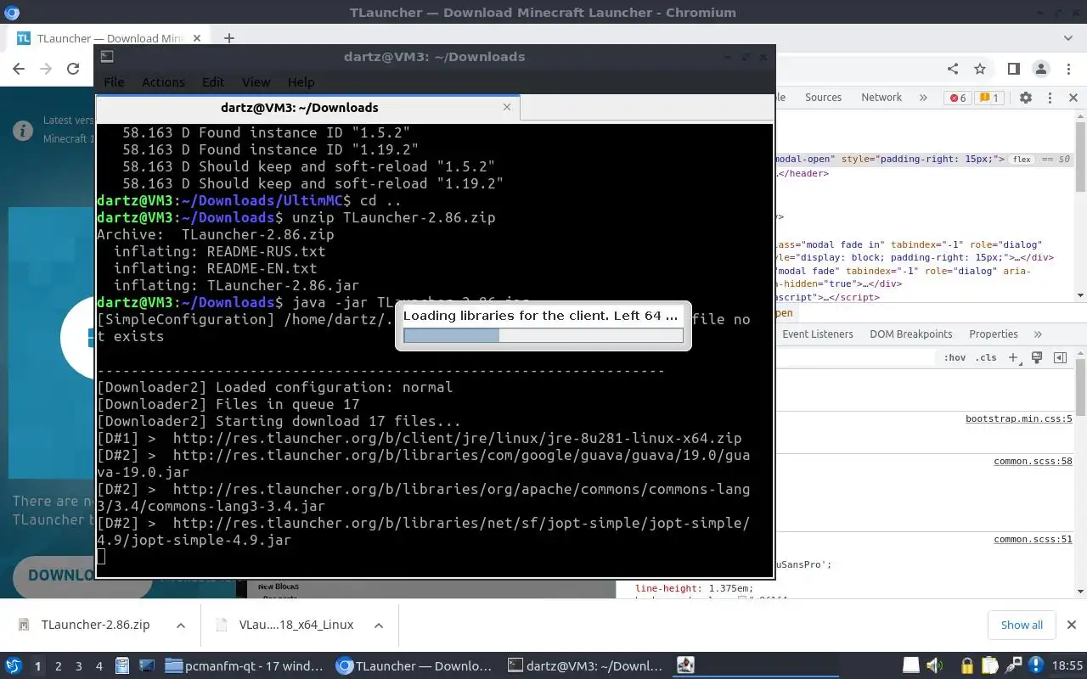Open the DOM Breakpoints tab

point(911,334)
